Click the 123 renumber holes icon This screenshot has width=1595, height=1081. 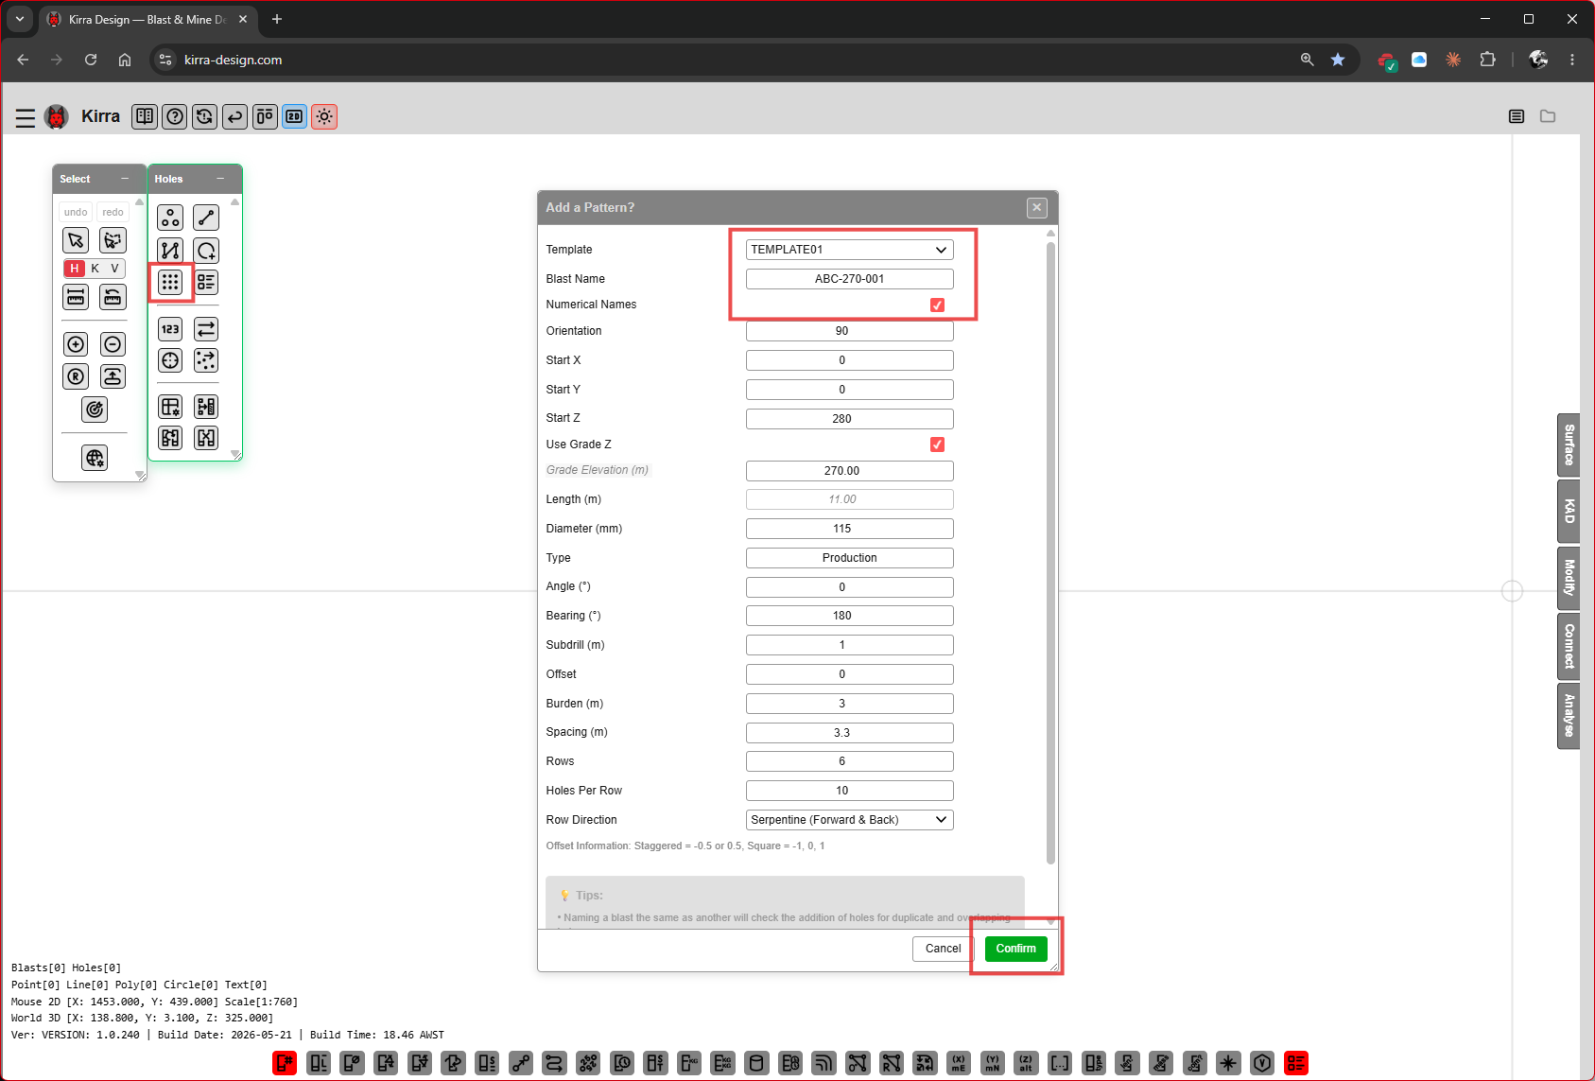(x=170, y=329)
